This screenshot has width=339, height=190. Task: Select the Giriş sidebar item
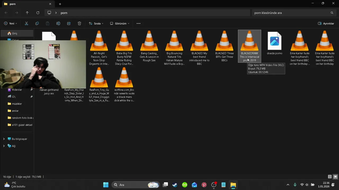pos(17,33)
